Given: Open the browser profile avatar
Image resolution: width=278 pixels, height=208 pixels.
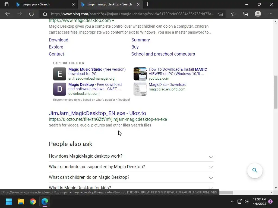Looking at the screenshot, I should tap(258, 14).
